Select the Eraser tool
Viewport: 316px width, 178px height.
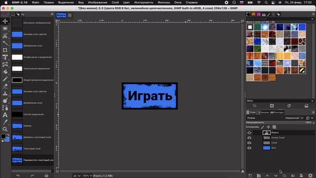point(5,86)
